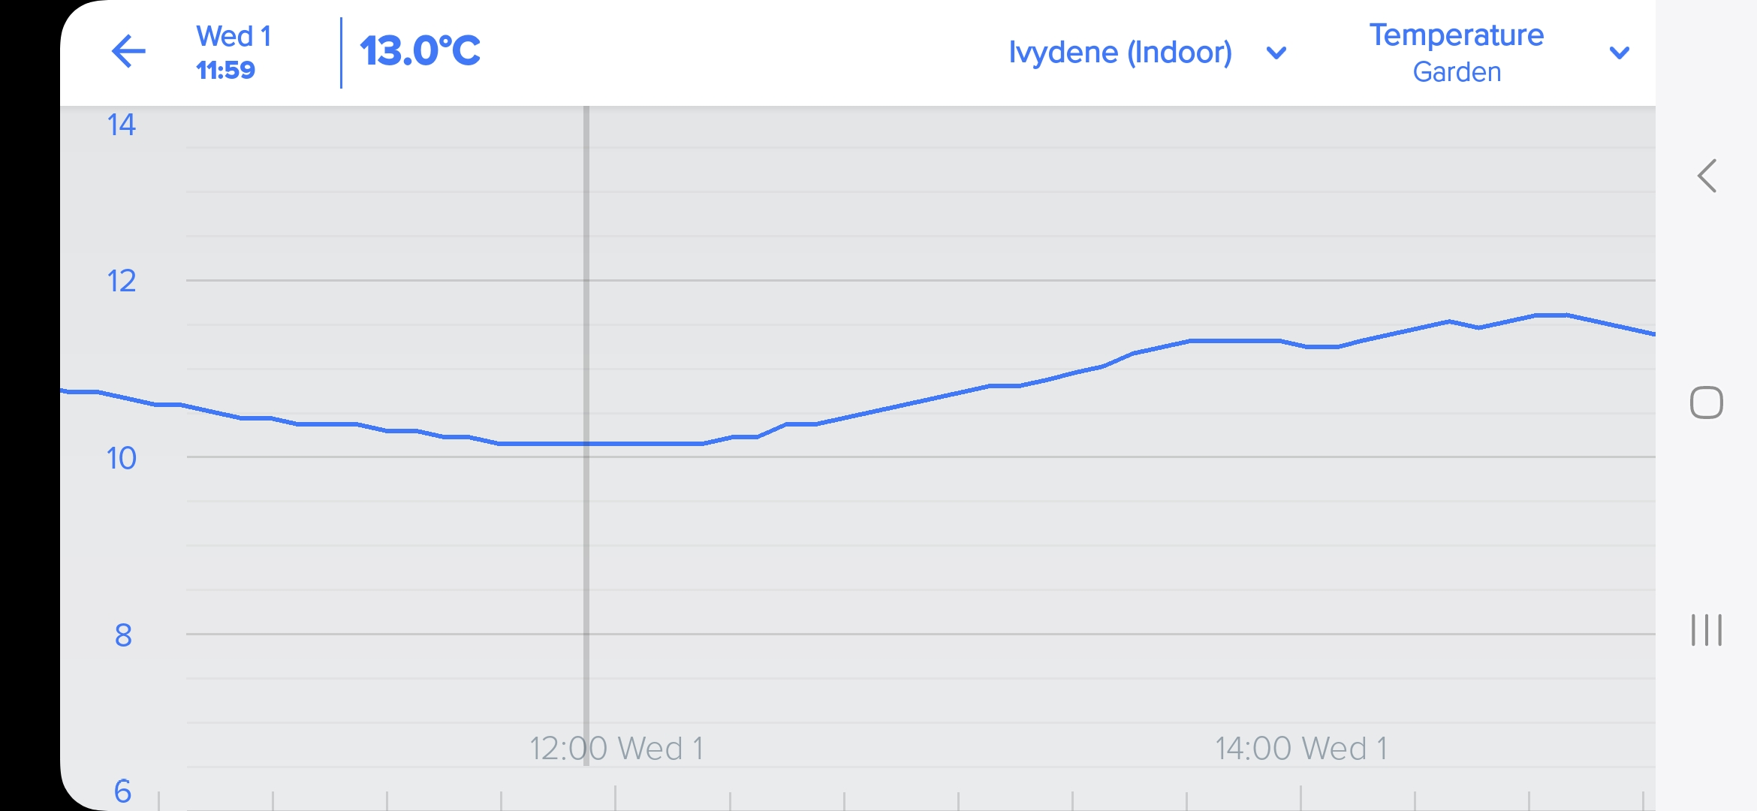Tap the 13.0°C current reading

tap(420, 51)
